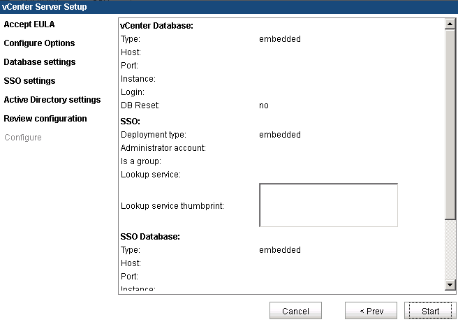Click the Lookup service thumbprint label
Viewport: 458px width, 322px height.
click(x=172, y=206)
